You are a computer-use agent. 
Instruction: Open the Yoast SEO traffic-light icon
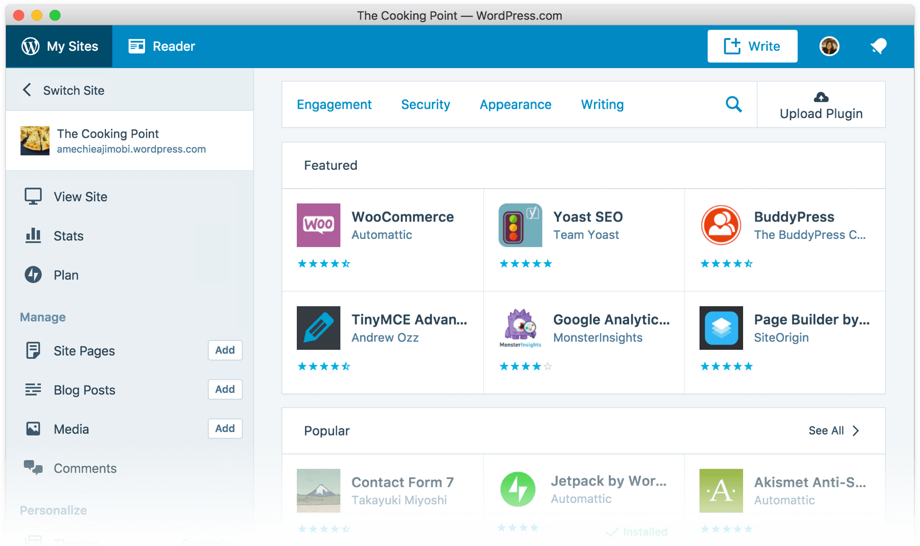520,225
